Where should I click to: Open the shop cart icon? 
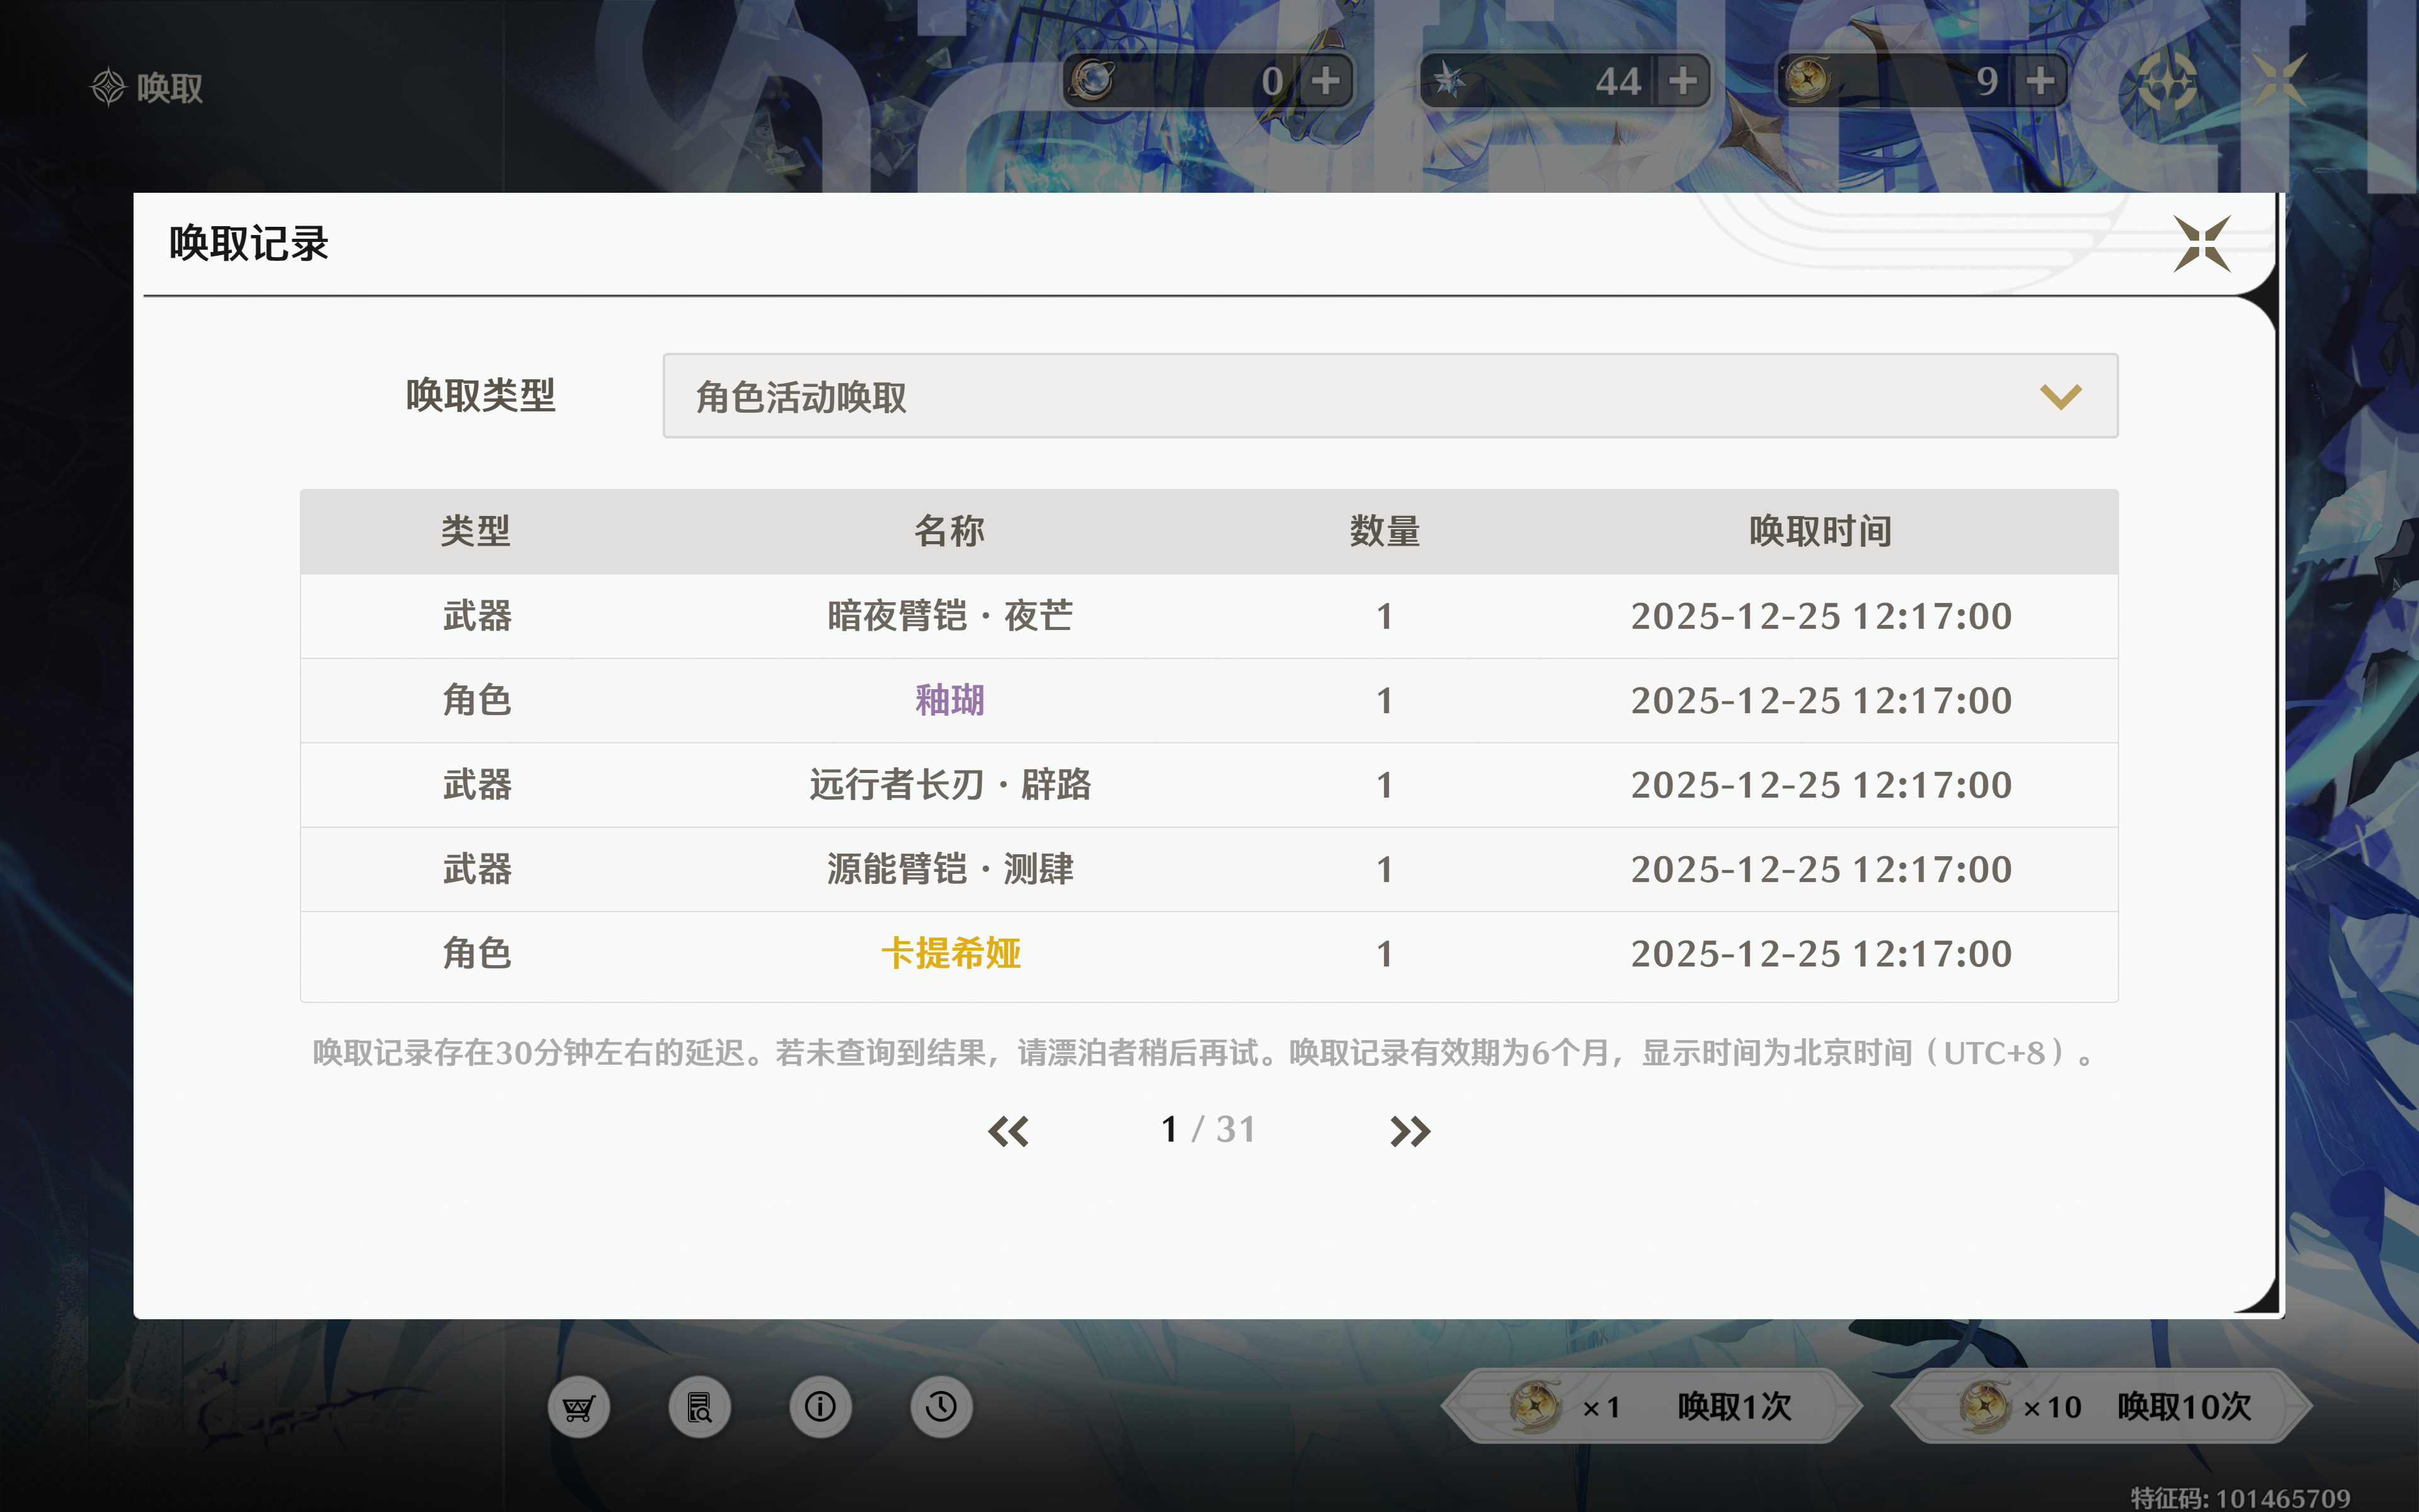click(x=579, y=1407)
